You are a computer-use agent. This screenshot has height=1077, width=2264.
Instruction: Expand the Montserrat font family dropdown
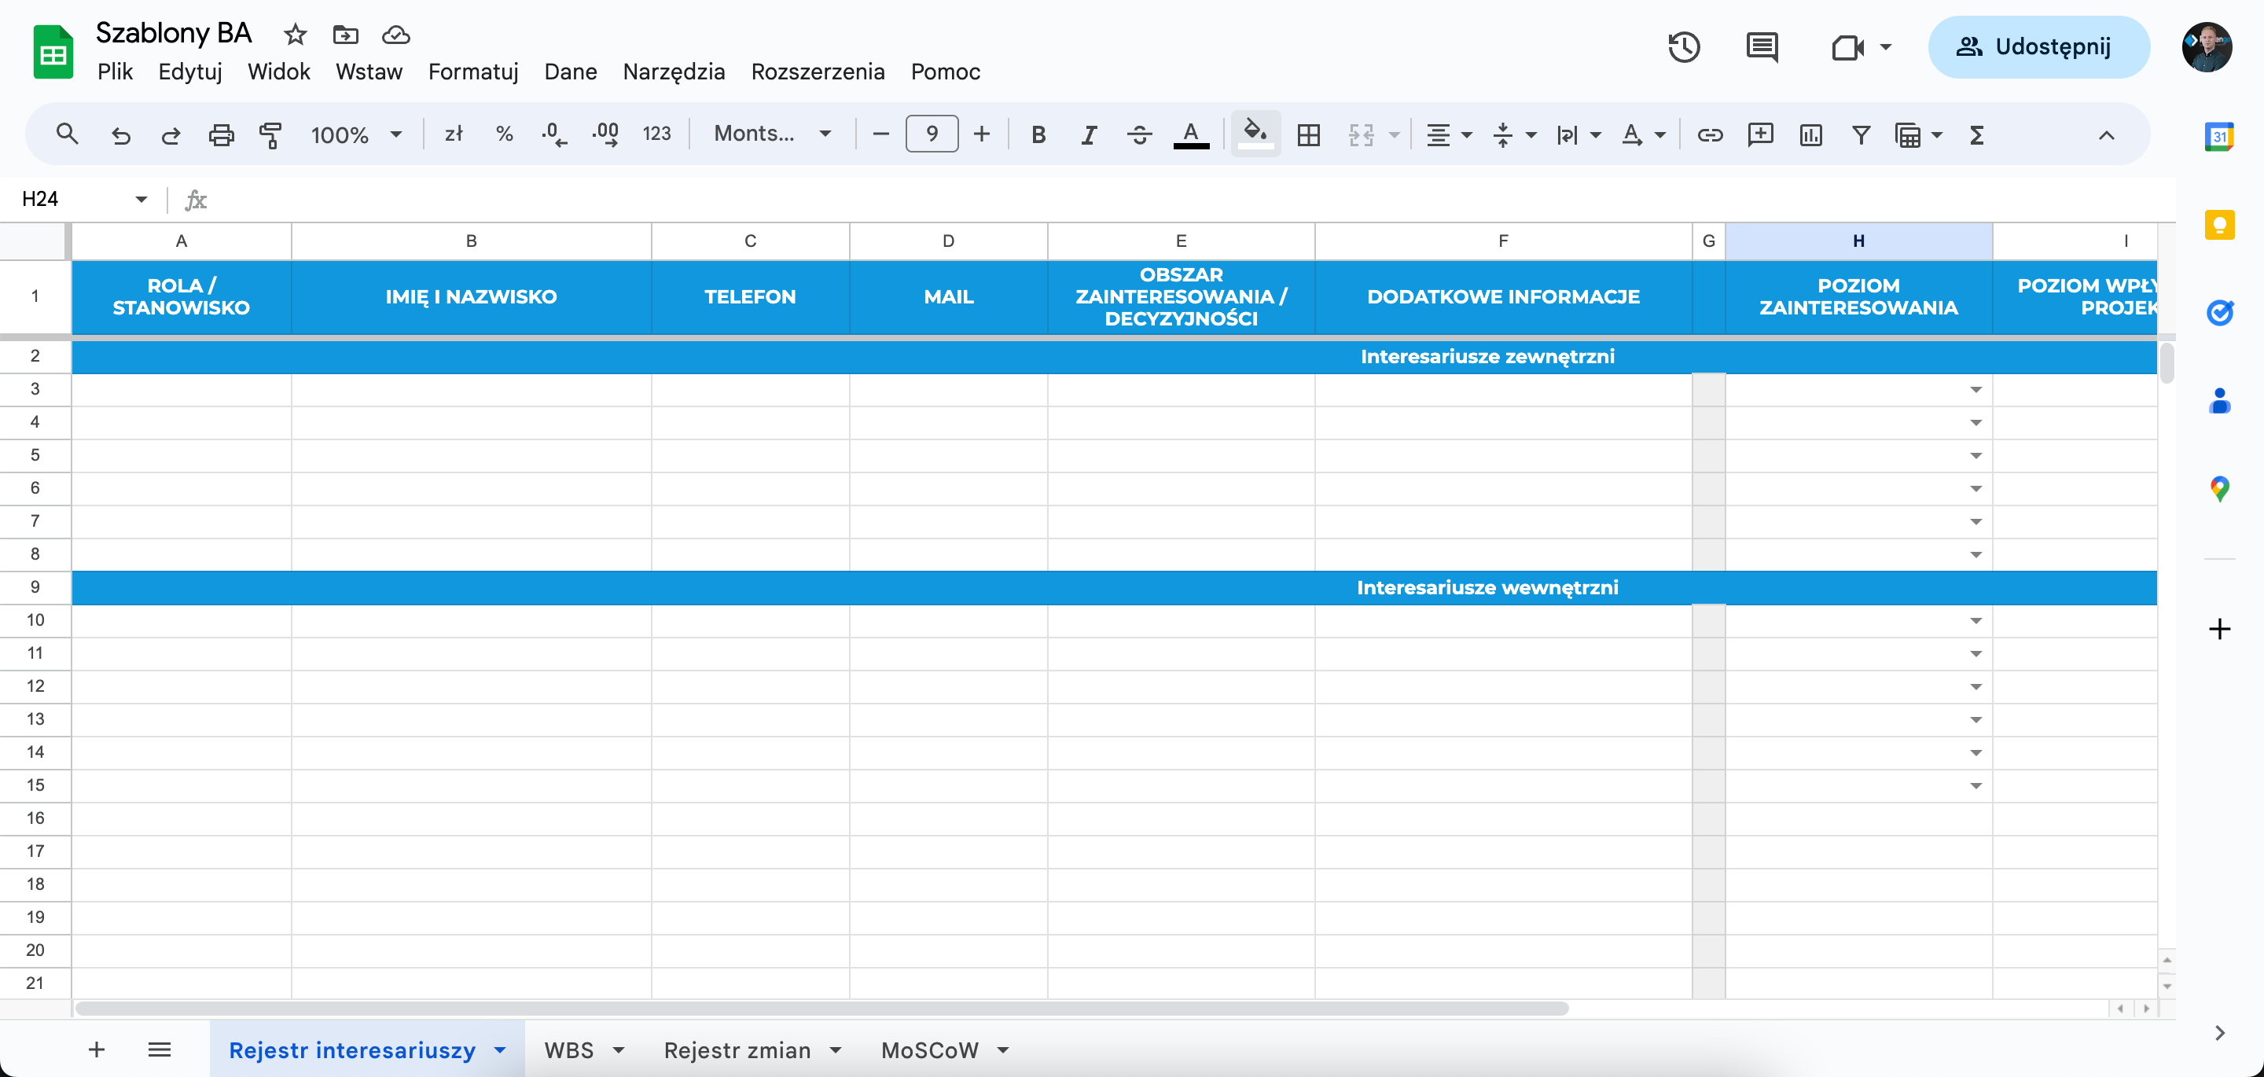click(772, 134)
